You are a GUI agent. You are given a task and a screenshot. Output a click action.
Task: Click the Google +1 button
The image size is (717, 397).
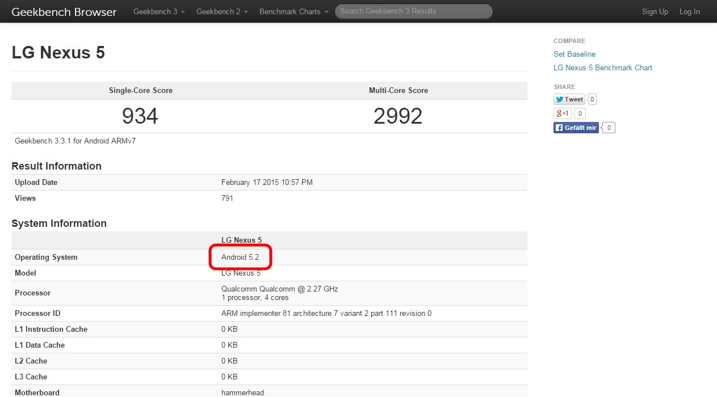(563, 113)
